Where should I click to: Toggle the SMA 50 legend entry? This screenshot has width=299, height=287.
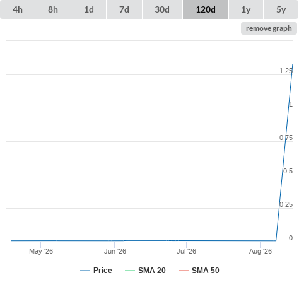pyautogui.click(x=199, y=271)
